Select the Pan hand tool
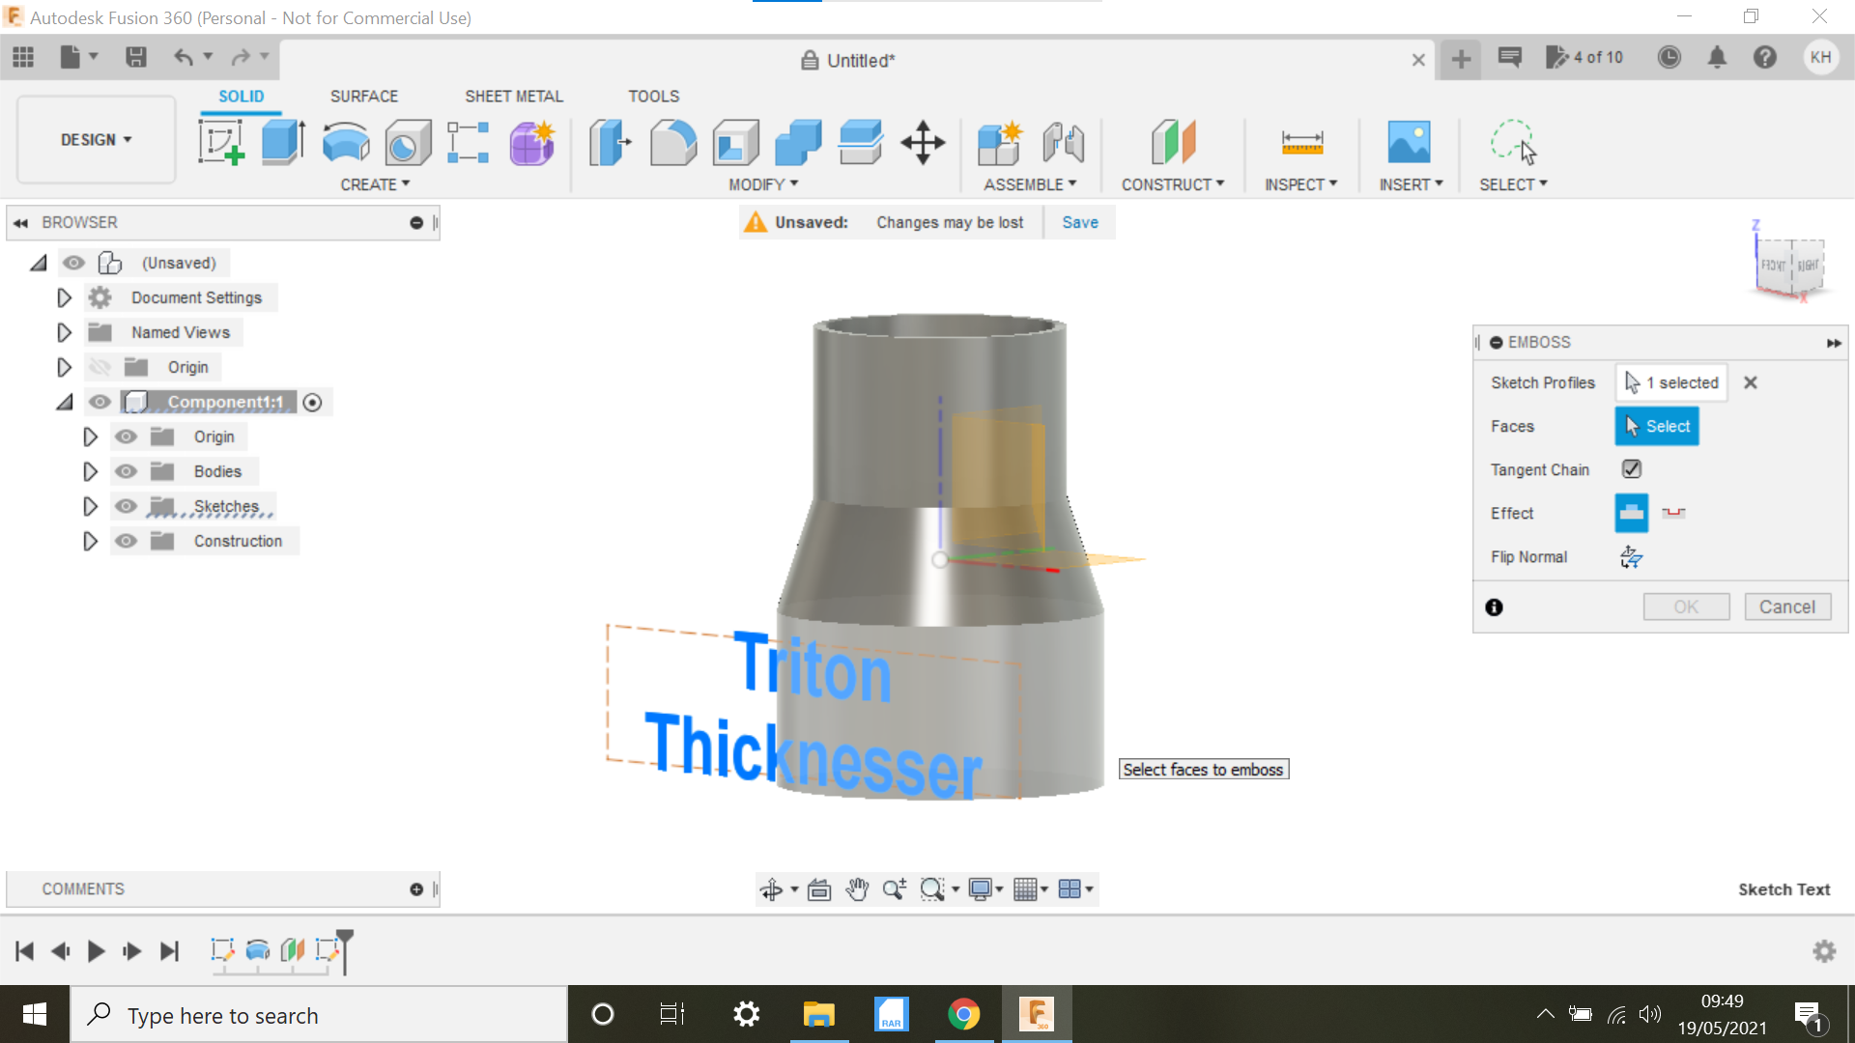 (857, 889)
